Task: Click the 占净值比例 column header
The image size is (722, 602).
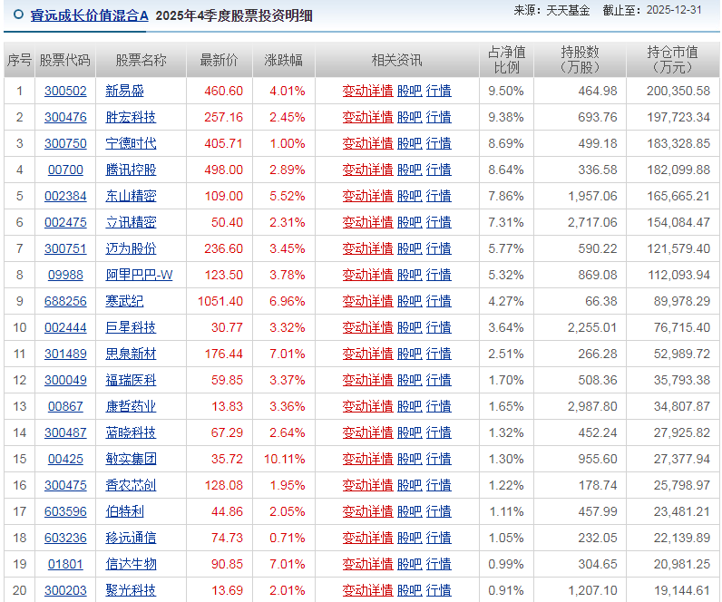Action: [x=506, y=60]
